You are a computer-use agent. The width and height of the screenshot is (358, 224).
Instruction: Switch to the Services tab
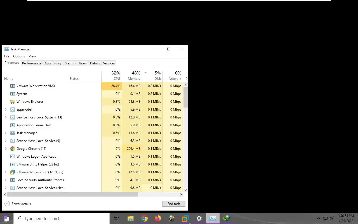(109, 63)
